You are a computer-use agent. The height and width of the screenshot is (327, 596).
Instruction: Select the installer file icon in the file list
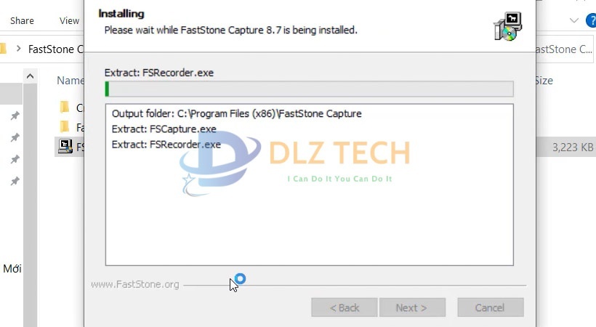coord(65,146)
